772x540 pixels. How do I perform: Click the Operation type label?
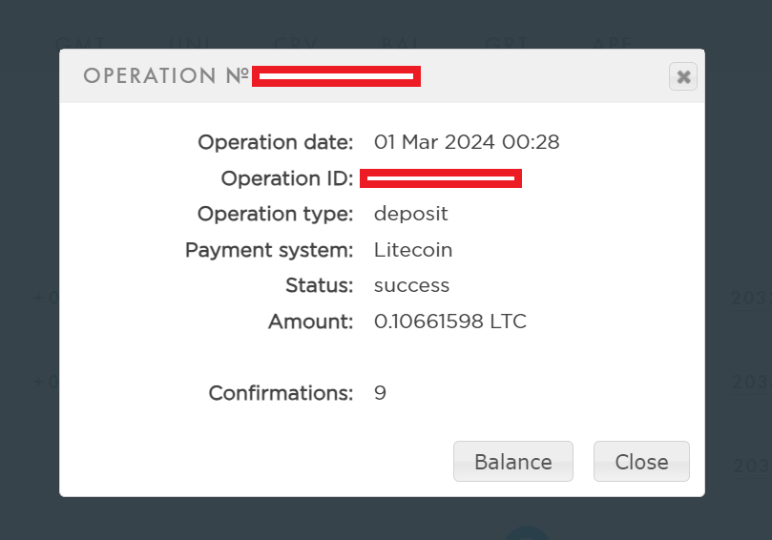[x=275, y=215]
